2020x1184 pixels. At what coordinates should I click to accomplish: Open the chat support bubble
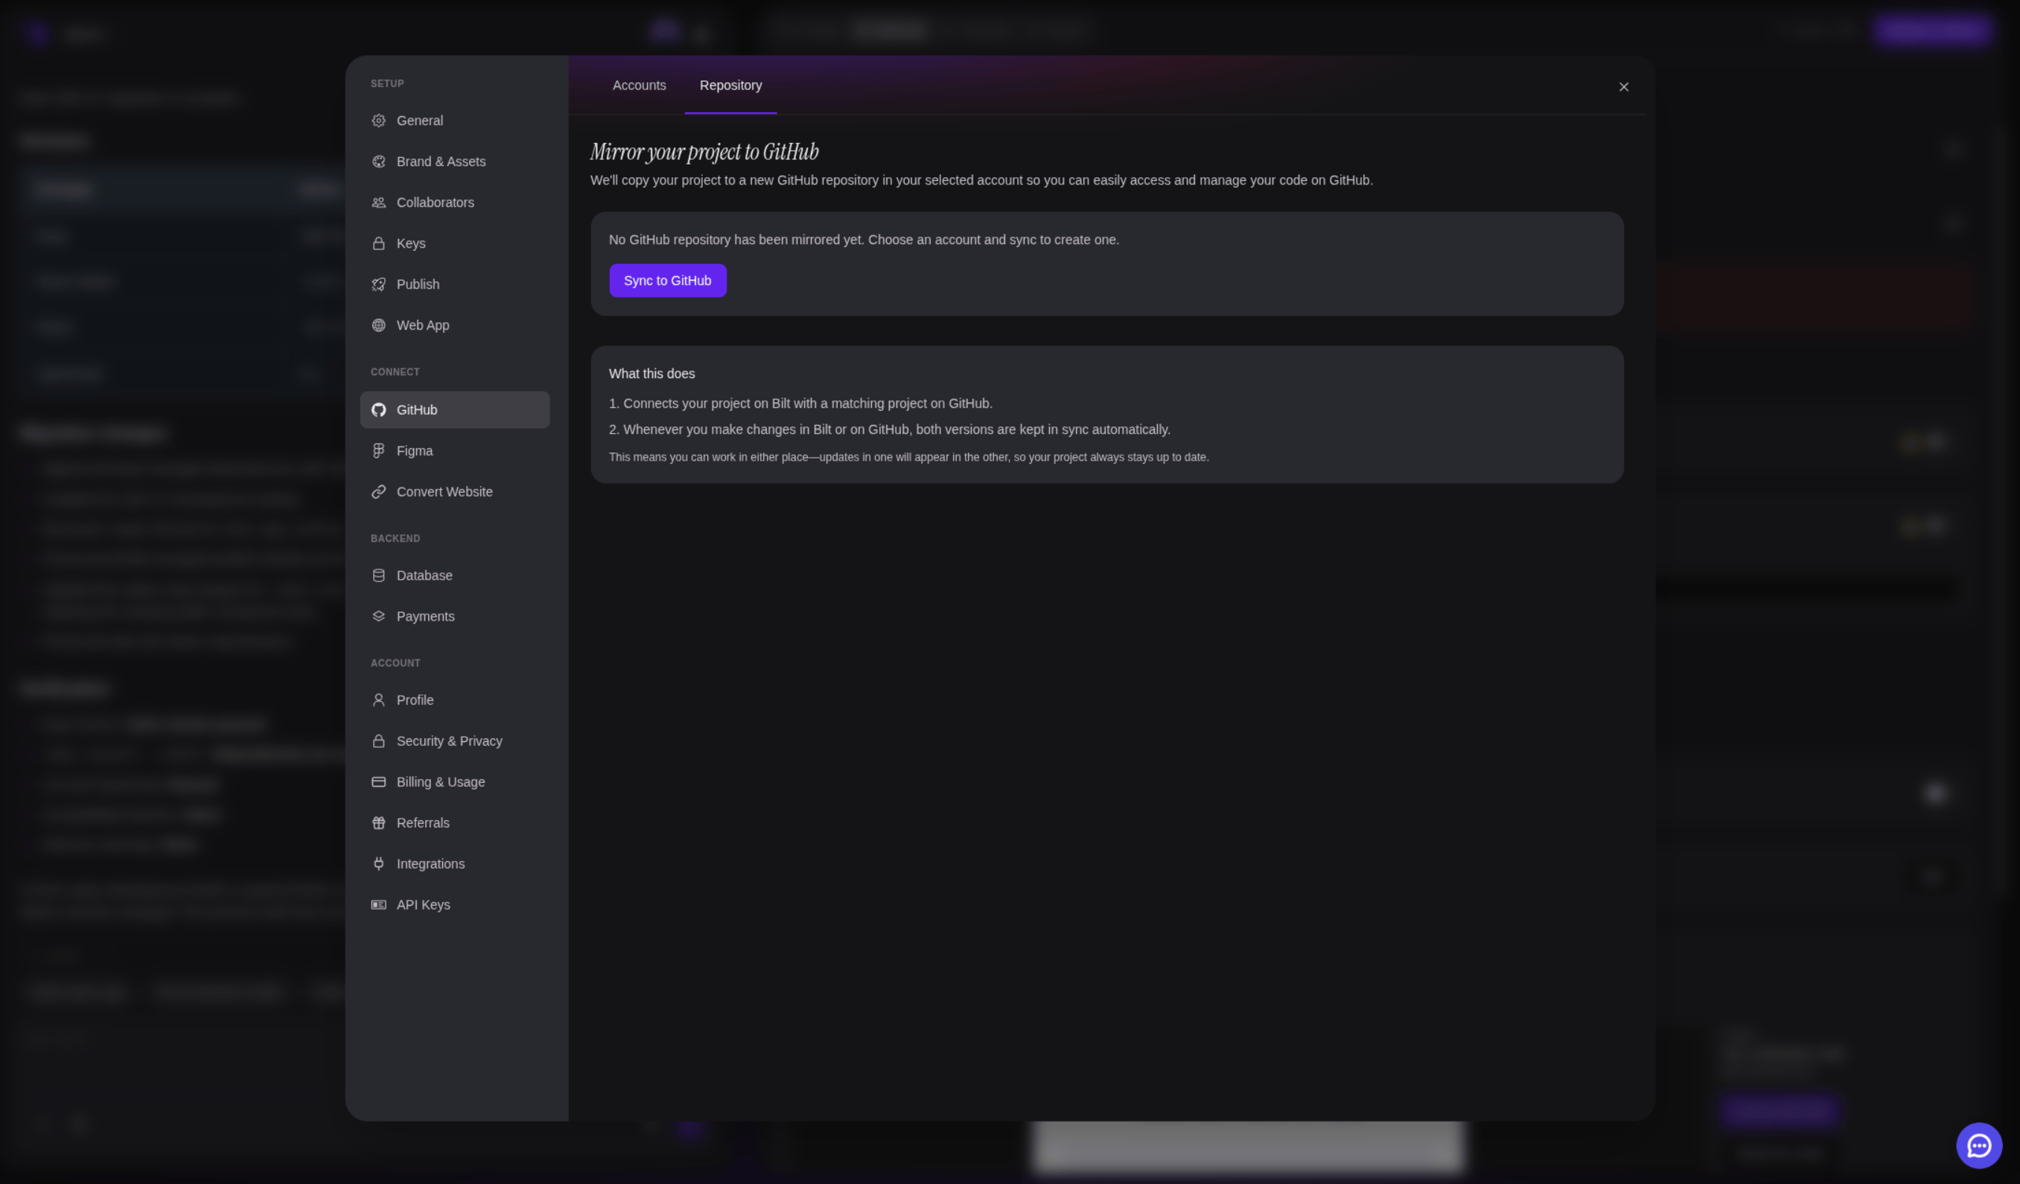coord(1978,1145)
